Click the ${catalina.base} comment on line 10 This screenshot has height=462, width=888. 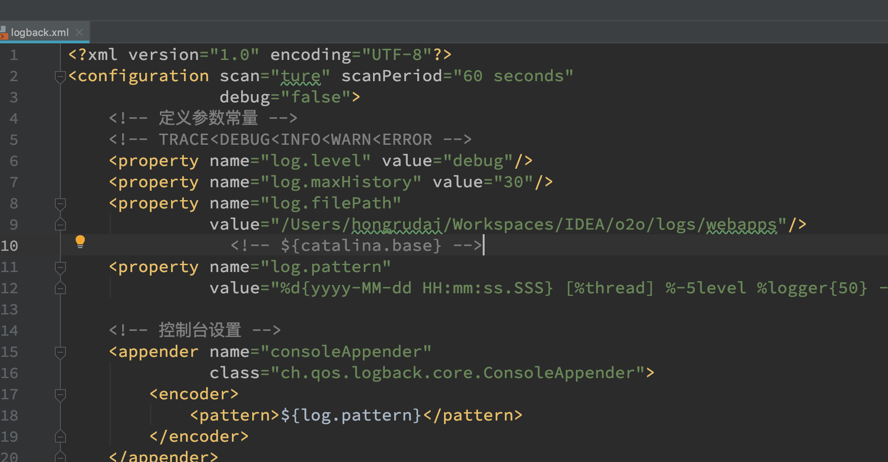(x=356, y=246)
